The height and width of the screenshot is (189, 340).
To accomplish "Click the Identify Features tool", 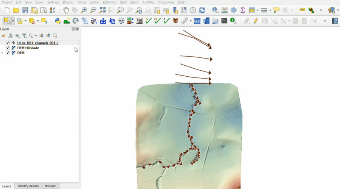I will (215, 10).
